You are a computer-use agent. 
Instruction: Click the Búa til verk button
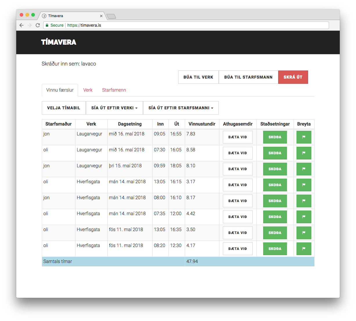(x=198, y=77)
